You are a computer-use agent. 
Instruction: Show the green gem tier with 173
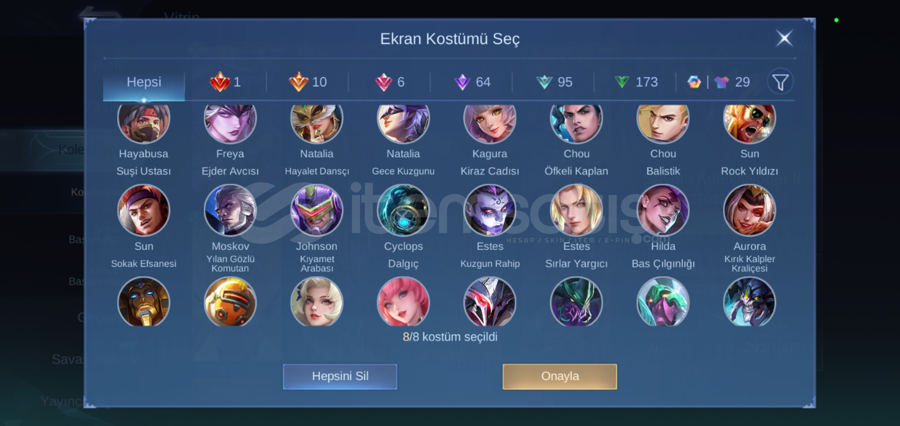(636, 82)
